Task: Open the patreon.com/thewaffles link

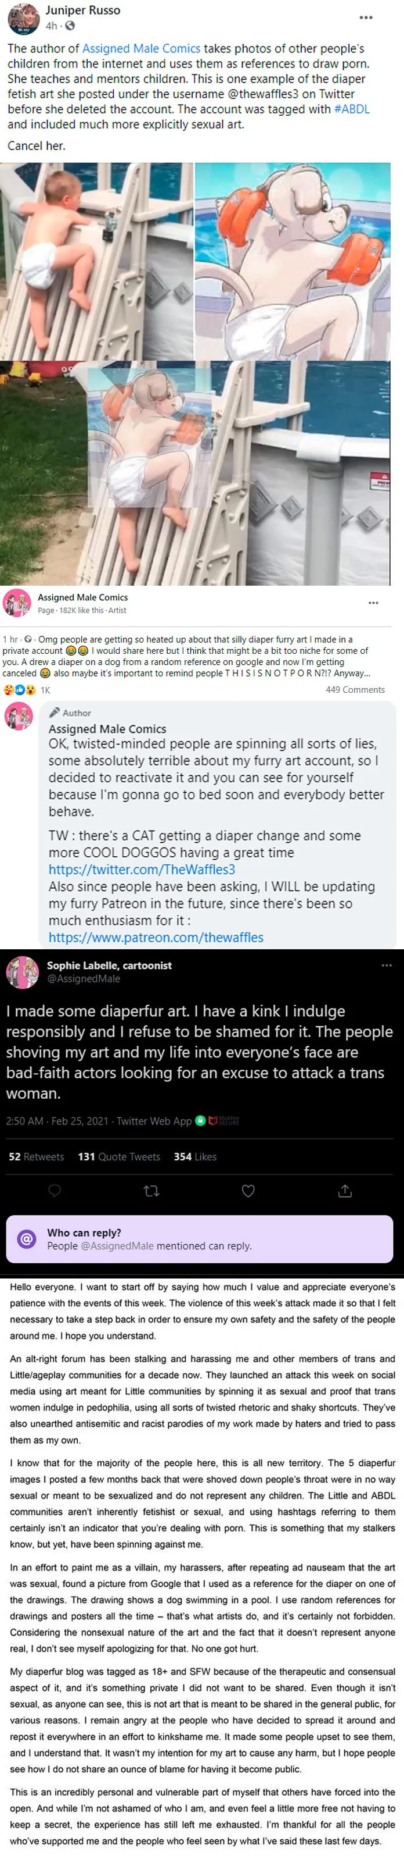Action: click(156, 938)
